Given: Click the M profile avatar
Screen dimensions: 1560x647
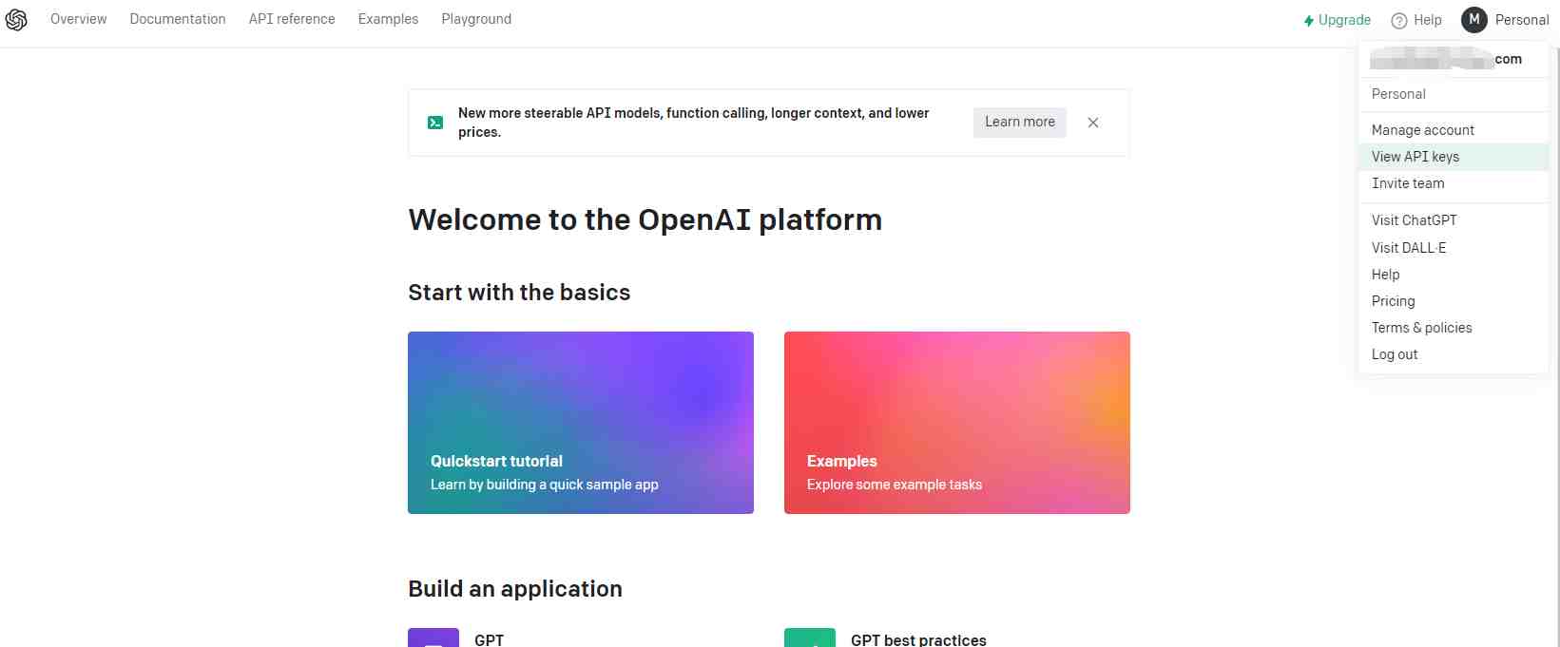Looking at the screenshot, I should [1474, 19].
